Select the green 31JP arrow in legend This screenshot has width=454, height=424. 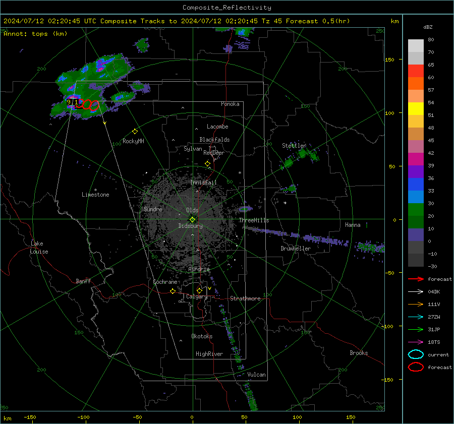tap(416, 329)
